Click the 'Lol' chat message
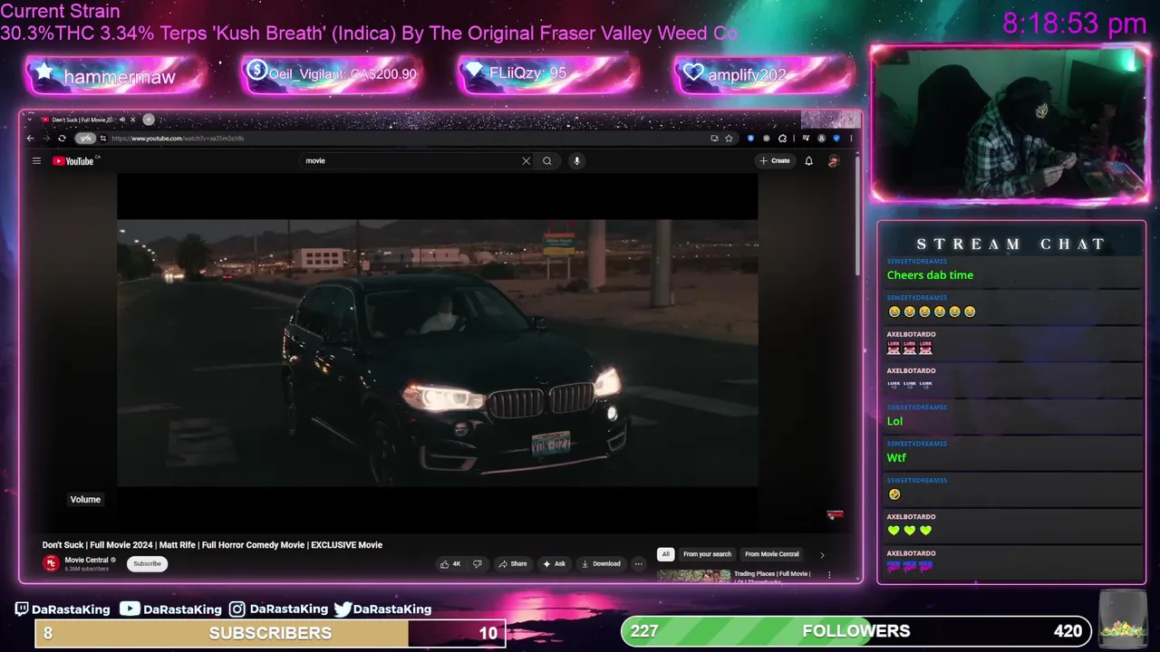This screenshot has height=652, width=1160. point(894,421)
